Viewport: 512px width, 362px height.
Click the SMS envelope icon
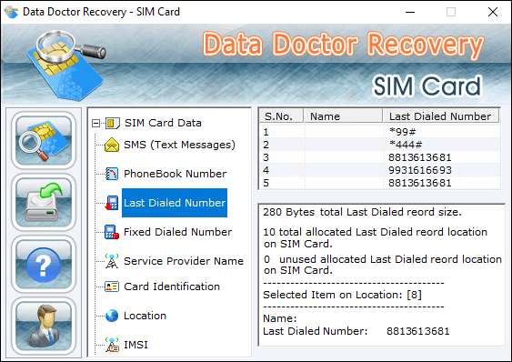click(112, 145)
